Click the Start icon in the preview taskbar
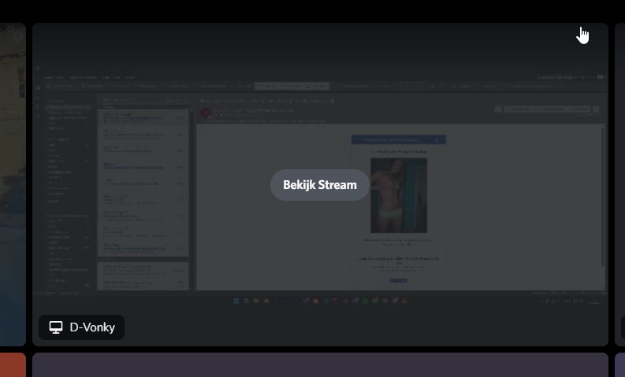625x377 pixels. (236, 301)
